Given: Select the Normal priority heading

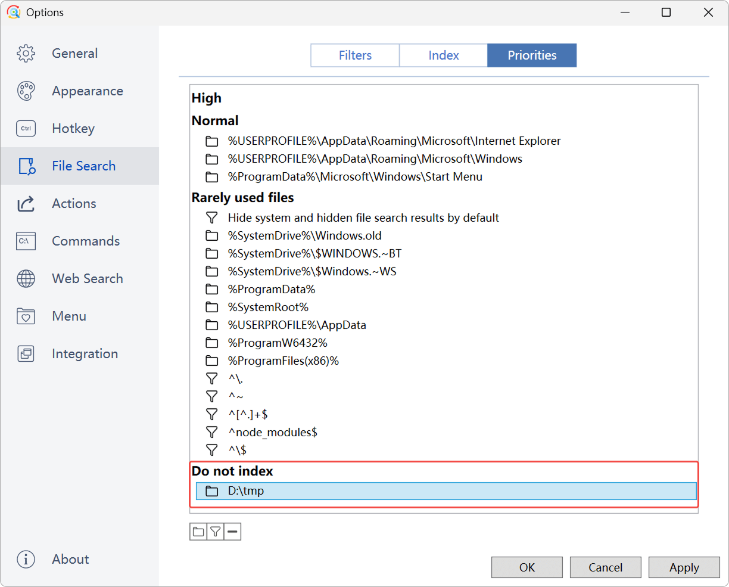Looking at the screenshot, I should tap(215, 121).
